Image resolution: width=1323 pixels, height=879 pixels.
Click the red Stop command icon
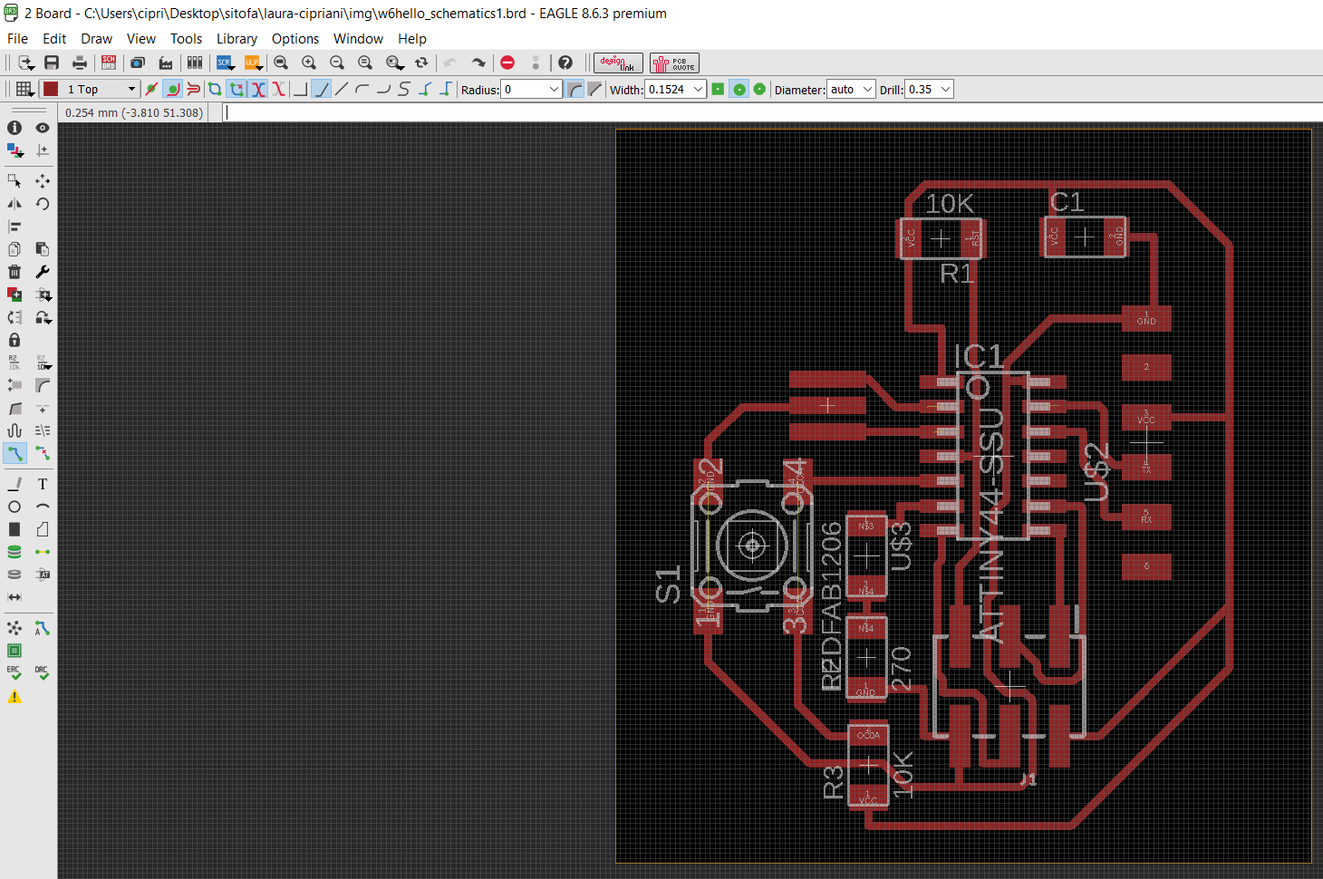point(507,63)
